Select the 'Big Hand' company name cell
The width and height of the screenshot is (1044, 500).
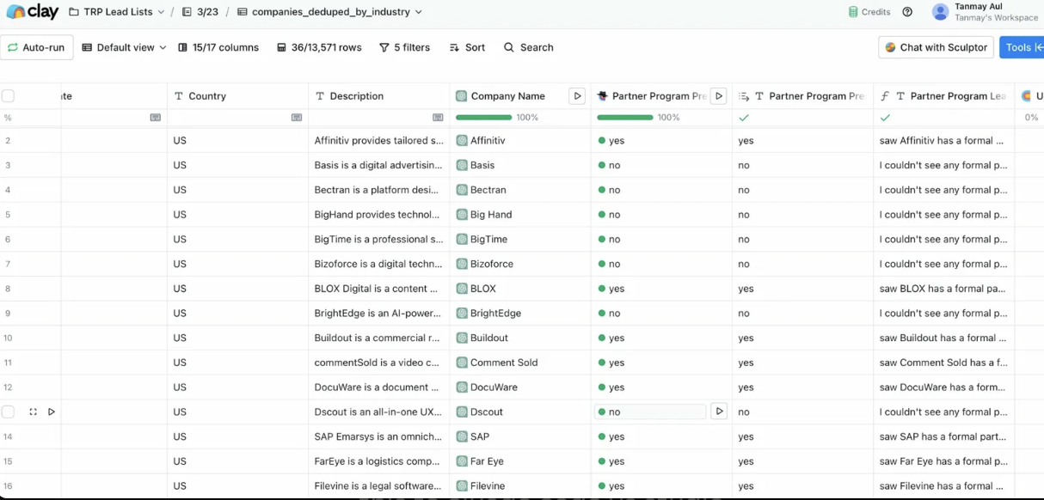(519, 215)
